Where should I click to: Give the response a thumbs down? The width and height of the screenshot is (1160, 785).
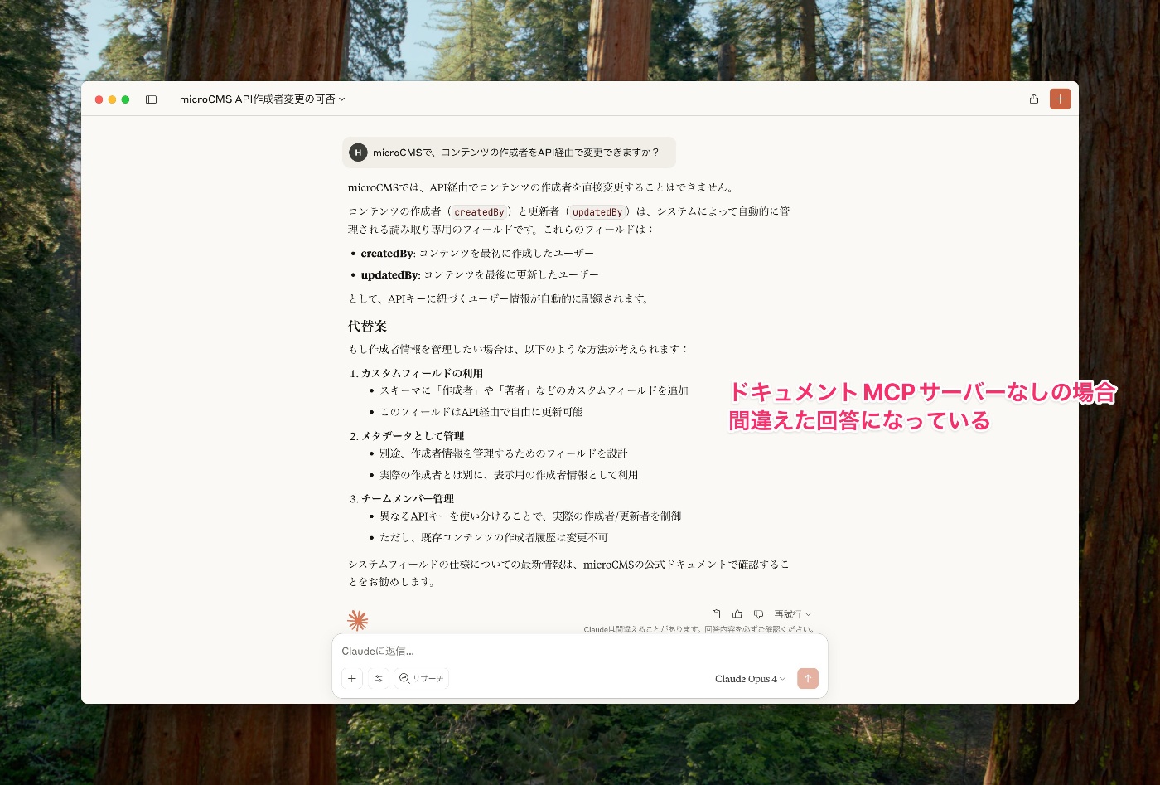click(758, 614)
